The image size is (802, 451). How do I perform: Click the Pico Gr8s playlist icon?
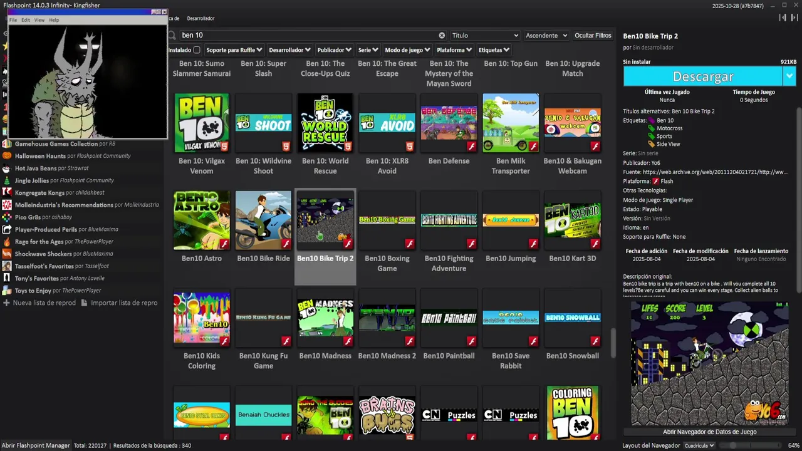[x=7, y=217]
